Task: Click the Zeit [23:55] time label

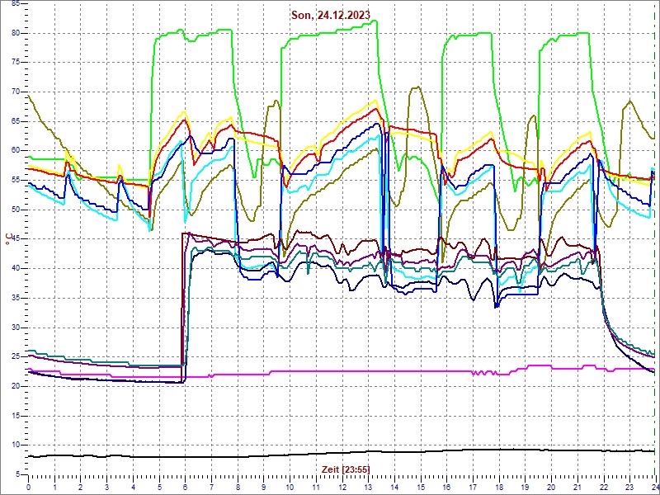Action: [345, 469]
